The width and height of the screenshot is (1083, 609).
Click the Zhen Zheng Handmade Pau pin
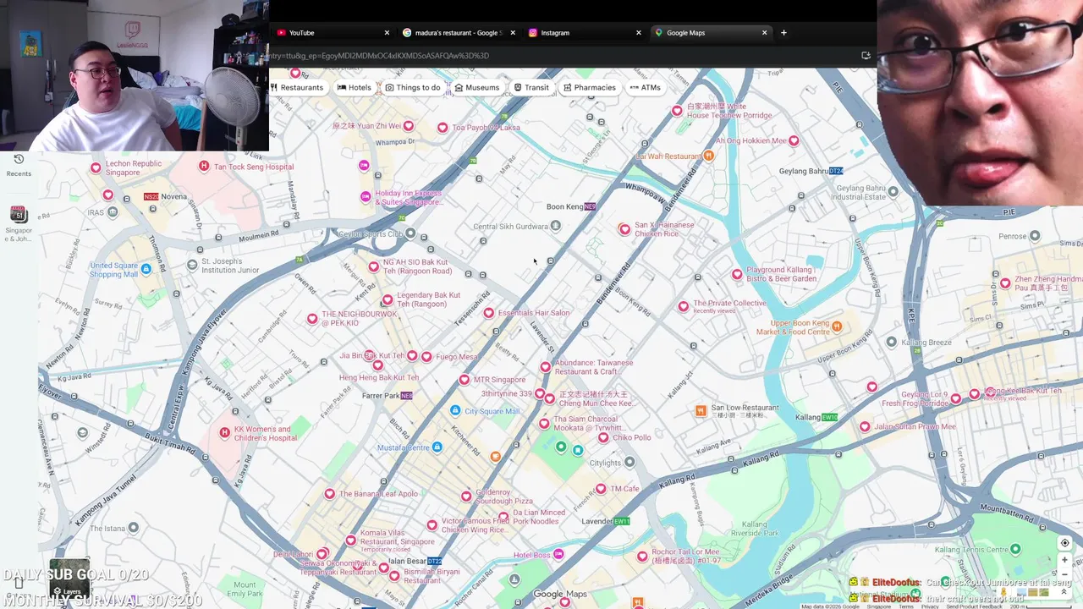point(1005,283)
